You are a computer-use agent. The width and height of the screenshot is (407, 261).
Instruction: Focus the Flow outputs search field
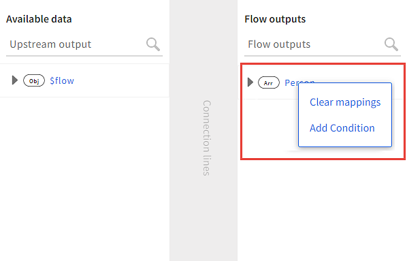[x=314, y=44]
